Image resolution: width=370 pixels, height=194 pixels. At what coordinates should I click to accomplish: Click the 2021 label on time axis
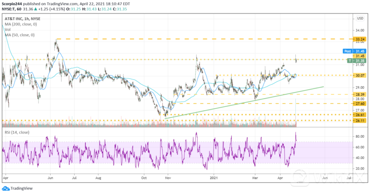pyautogui.click(x=212, y=178)
